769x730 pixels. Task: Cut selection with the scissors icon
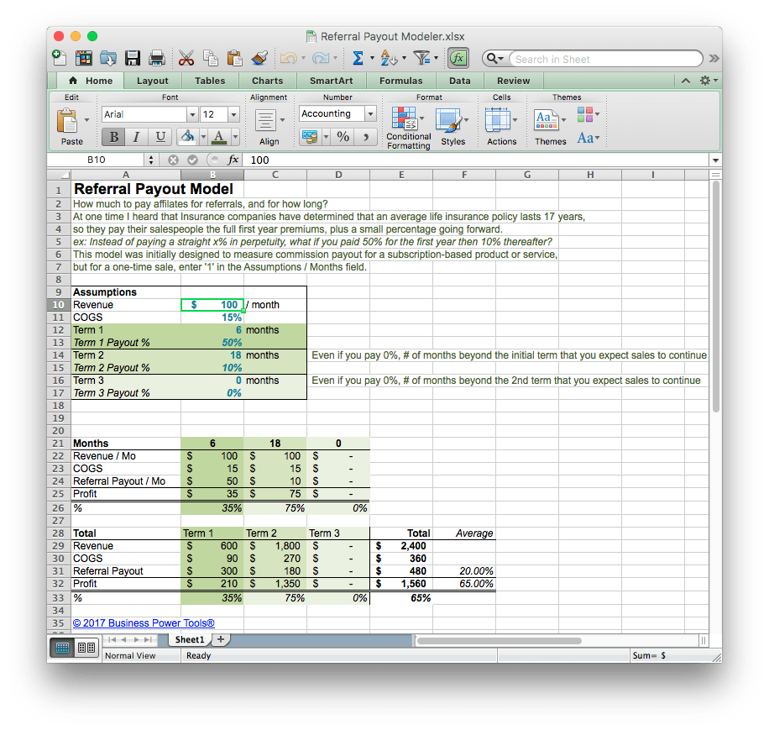coord(186,58)
